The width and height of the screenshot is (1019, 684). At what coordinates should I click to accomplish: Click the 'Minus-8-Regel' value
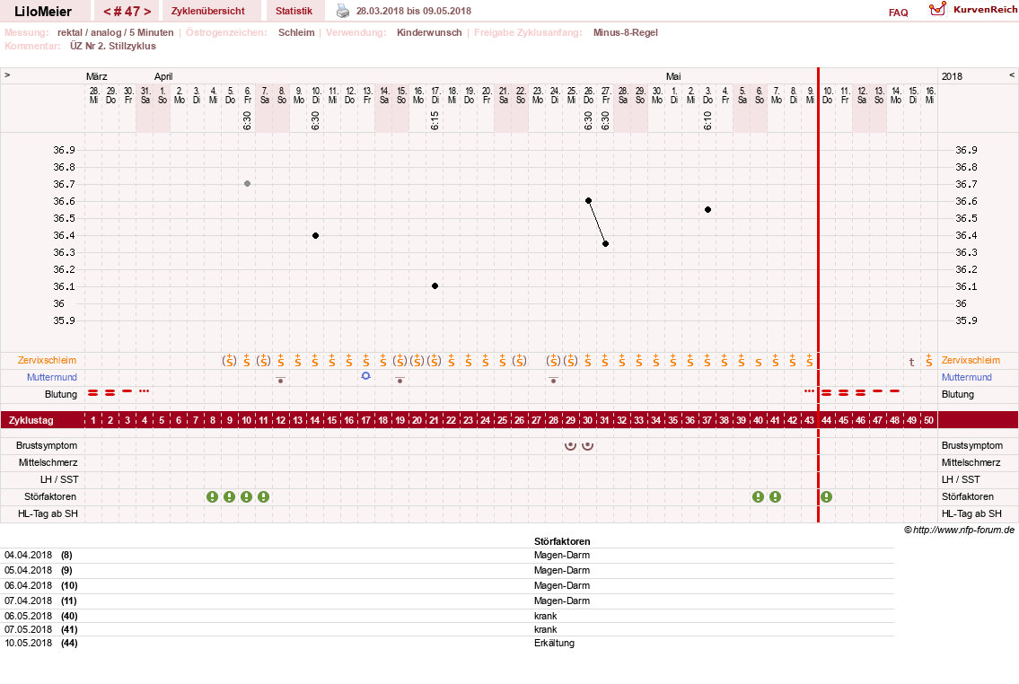point(625,32)
